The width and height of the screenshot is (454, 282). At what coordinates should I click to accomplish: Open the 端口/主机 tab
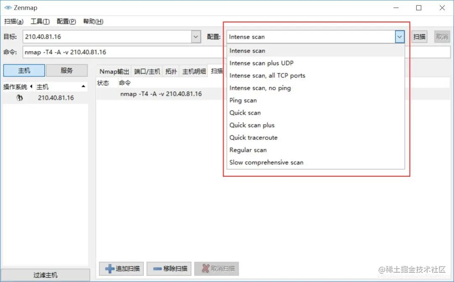click(x=147, y=72)
